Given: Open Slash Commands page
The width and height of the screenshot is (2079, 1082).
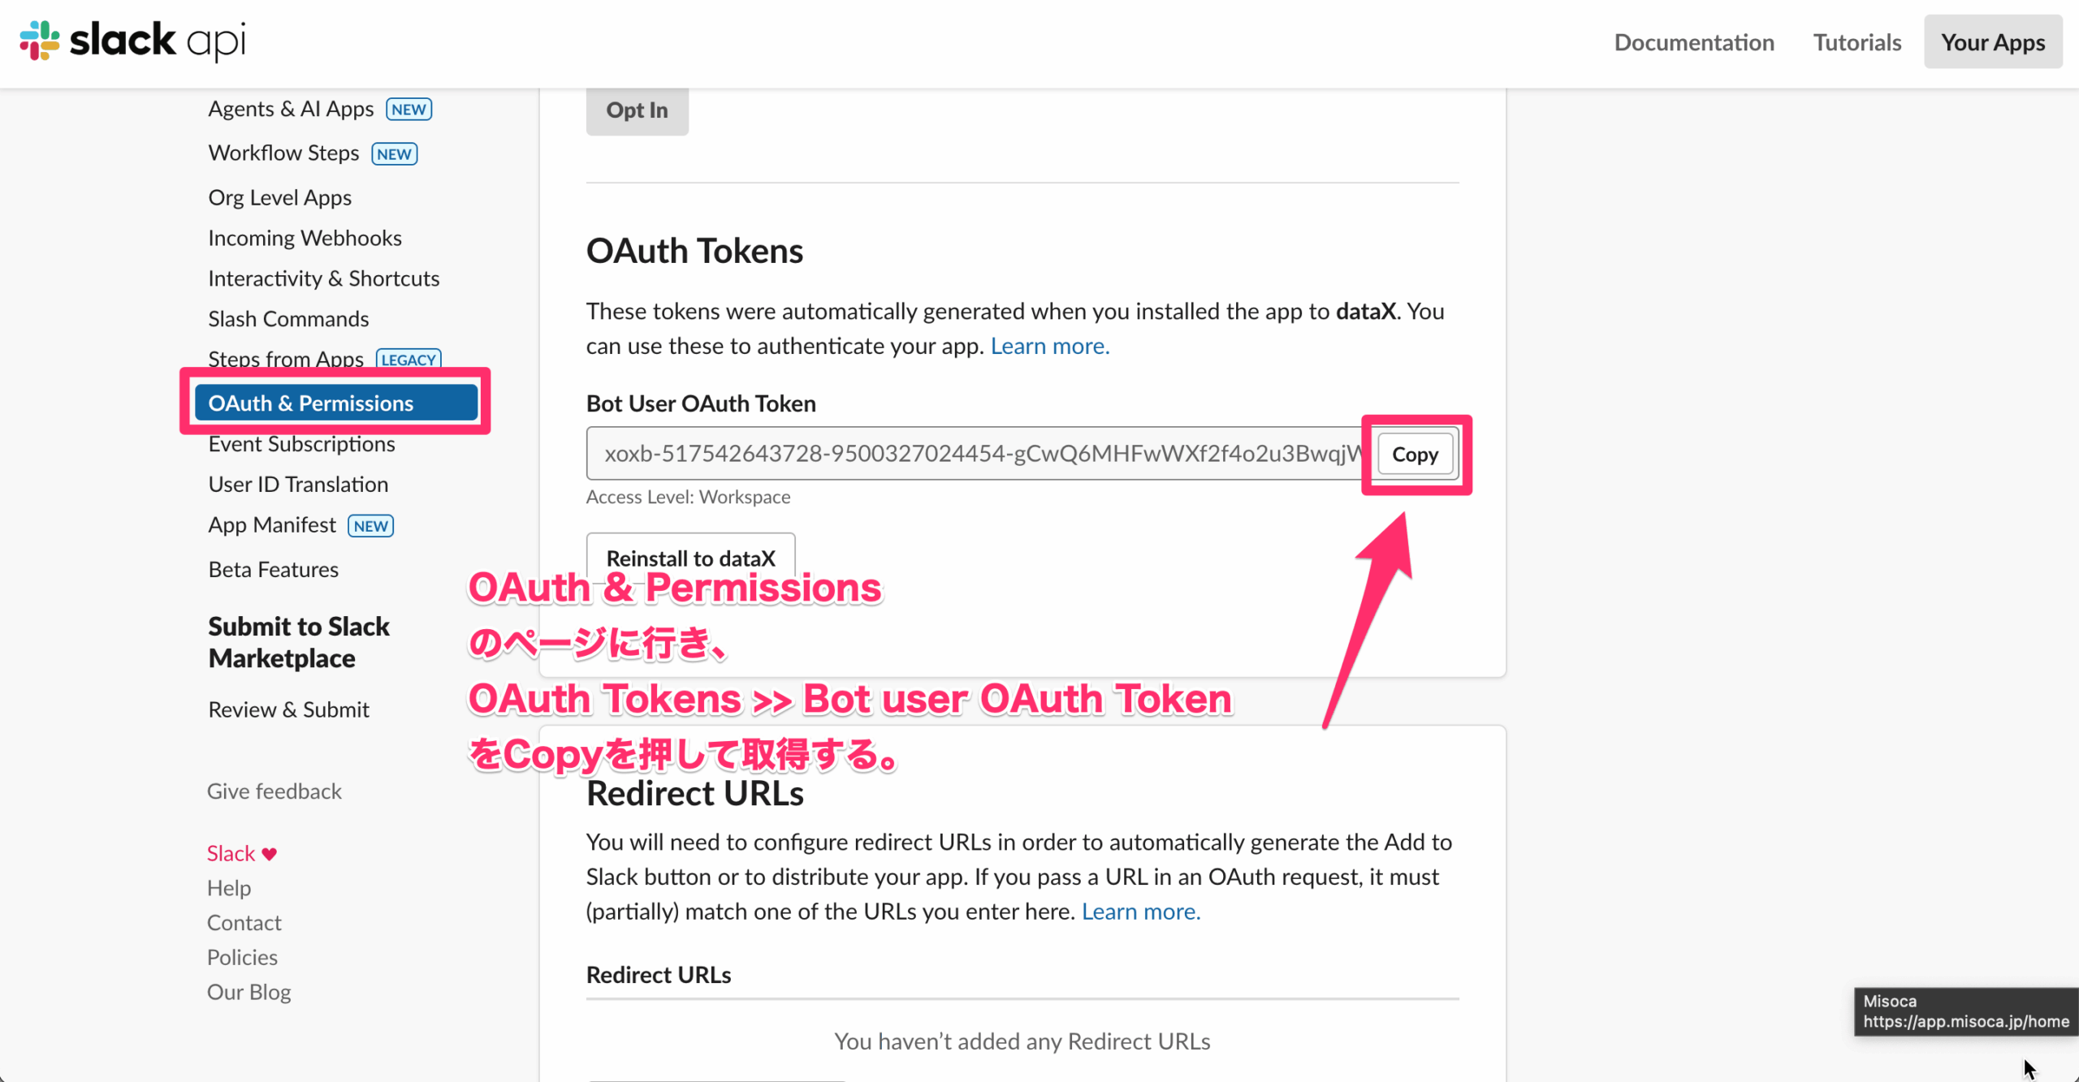Looking at the screenshot, I should pyautogui.click(x=288, y=319).
